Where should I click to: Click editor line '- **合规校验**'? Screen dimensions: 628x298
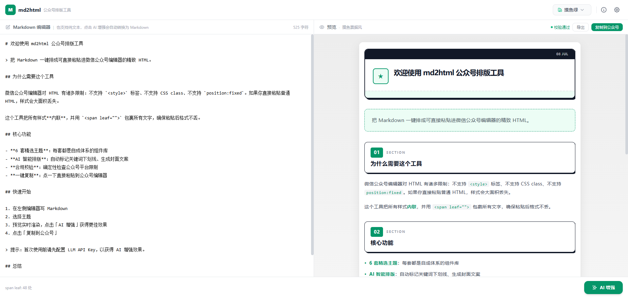(51, 167)
